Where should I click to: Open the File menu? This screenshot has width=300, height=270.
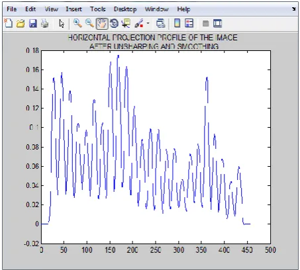point(11,9)
